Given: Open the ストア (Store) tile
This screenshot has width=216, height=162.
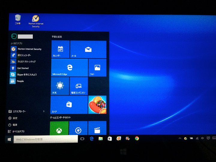Looking at the screenshot, I should pos(69,105).
